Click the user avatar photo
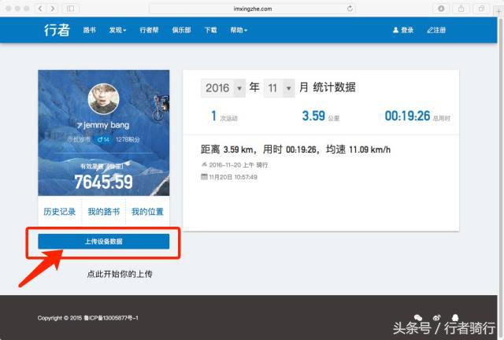Screen dimensions: 504x340 [x=103, y=99]
